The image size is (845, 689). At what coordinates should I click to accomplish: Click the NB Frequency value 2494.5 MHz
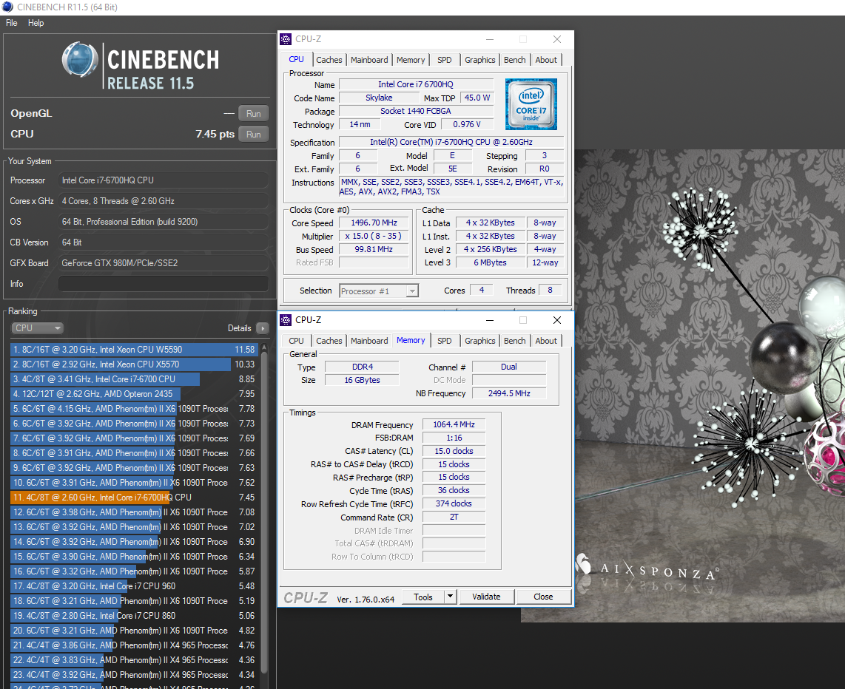509,393
